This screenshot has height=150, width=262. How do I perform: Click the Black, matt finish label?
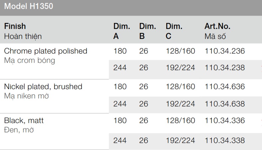coord(24,121)
